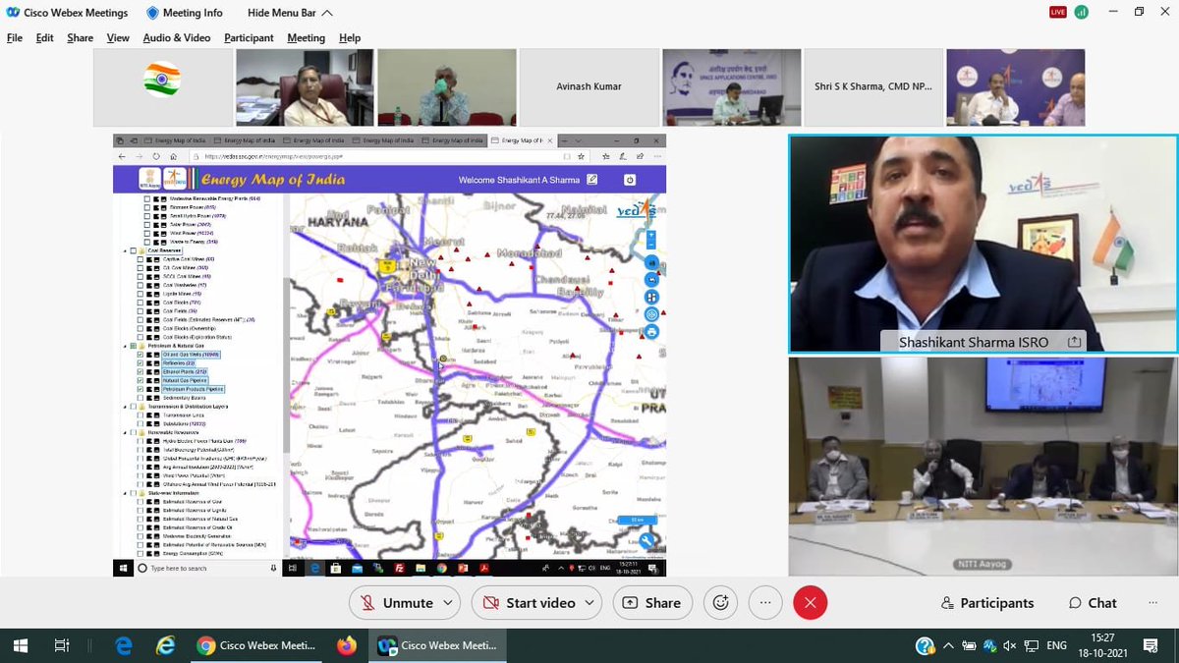Click the volume icon in system tray
Screen dimensions: 1179x663
coord(1011,646)
